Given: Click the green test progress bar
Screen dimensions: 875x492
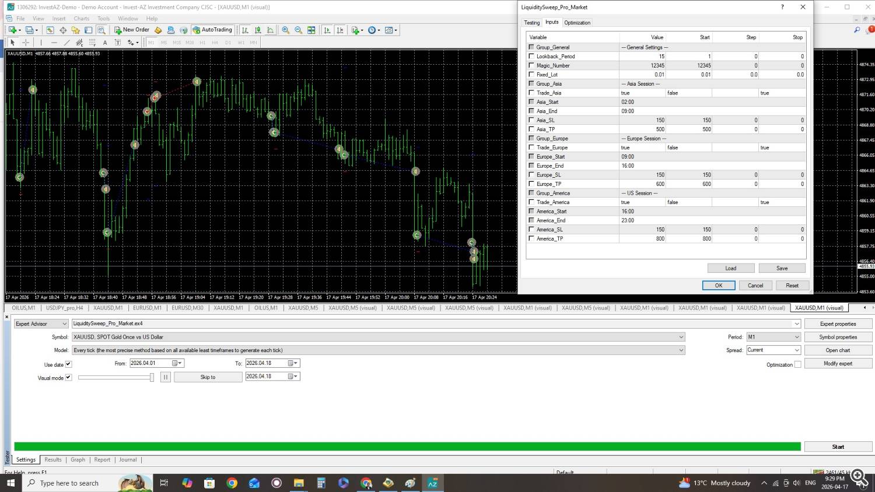Looking at the screenshot, I should (x=407, y=447).
